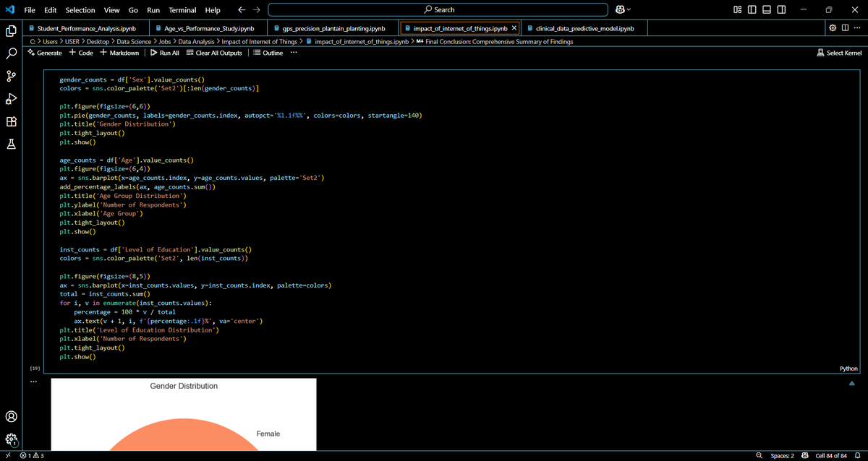The image size is (868, 461).
Task: Open the File menu
Action: [x=30, y=10]
